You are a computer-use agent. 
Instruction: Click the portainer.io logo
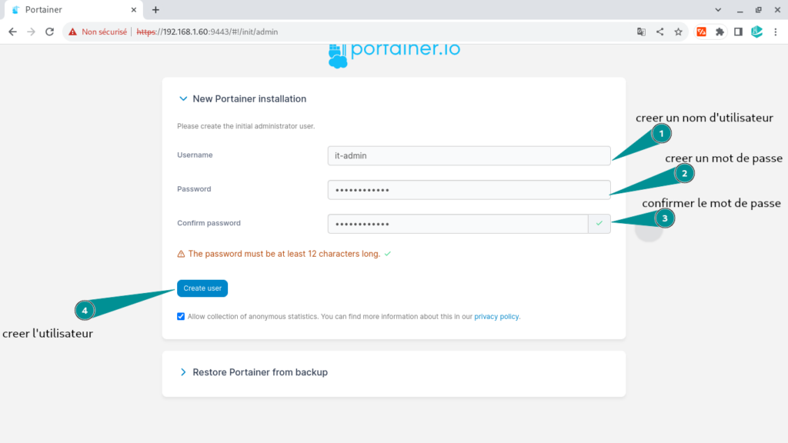pos(394,55)
